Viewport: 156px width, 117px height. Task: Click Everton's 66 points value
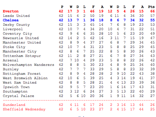click(x=153, y=11)
